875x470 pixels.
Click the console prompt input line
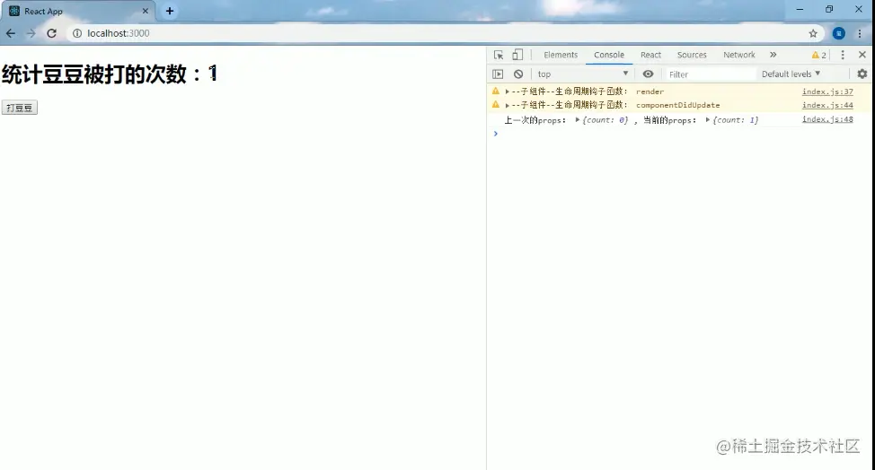(x=681, y=134)
